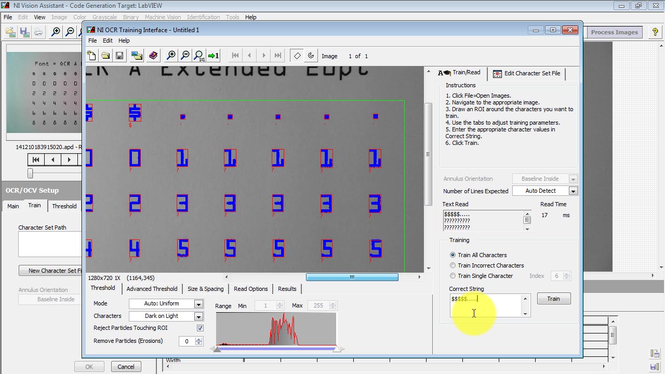Next image button in Vision Assistant browser

point(69,159)
